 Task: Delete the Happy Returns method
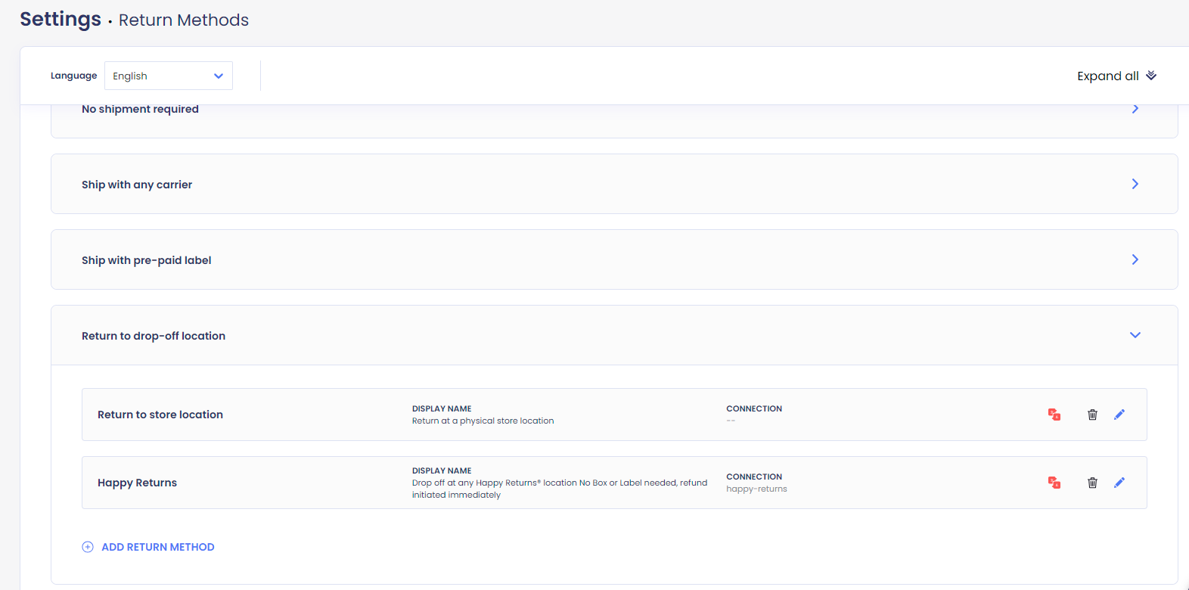coord(1092,483)
